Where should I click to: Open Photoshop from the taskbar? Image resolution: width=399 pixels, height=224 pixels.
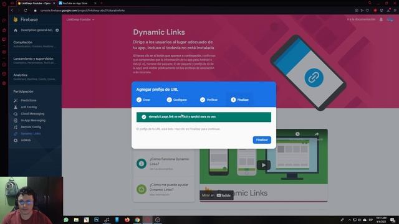[97, 220]
